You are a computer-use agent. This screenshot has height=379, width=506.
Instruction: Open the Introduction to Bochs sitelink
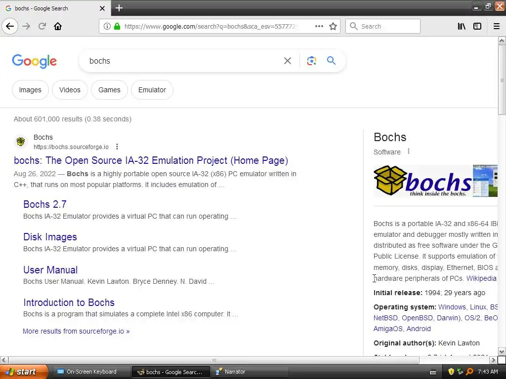click(x=69, y=303)
